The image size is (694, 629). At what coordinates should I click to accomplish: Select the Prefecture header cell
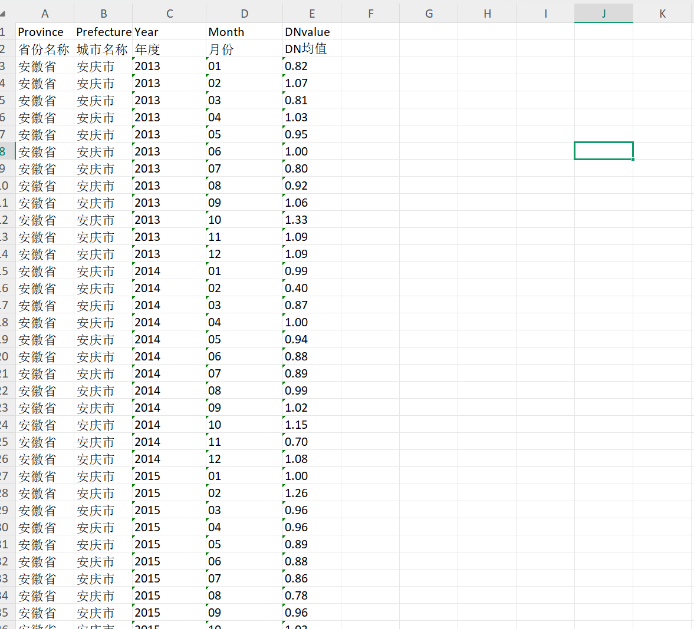click(103, 32)
